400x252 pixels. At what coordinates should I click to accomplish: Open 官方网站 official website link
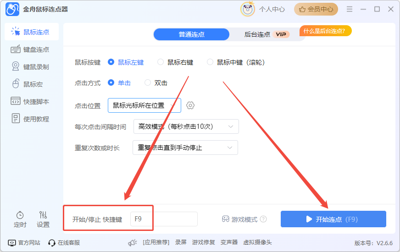tap(24, 242)
